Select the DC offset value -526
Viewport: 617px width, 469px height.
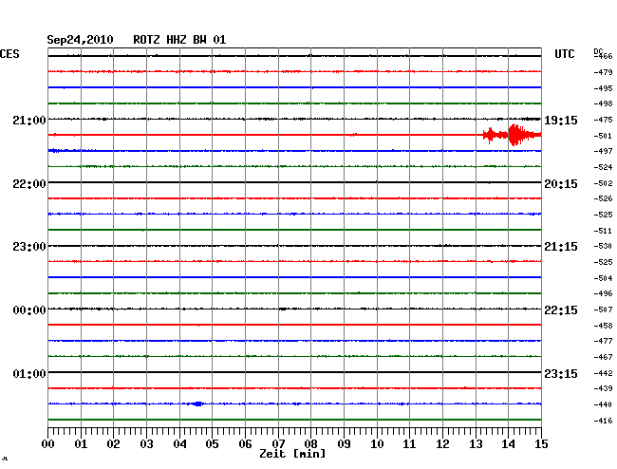click(603, 198)
